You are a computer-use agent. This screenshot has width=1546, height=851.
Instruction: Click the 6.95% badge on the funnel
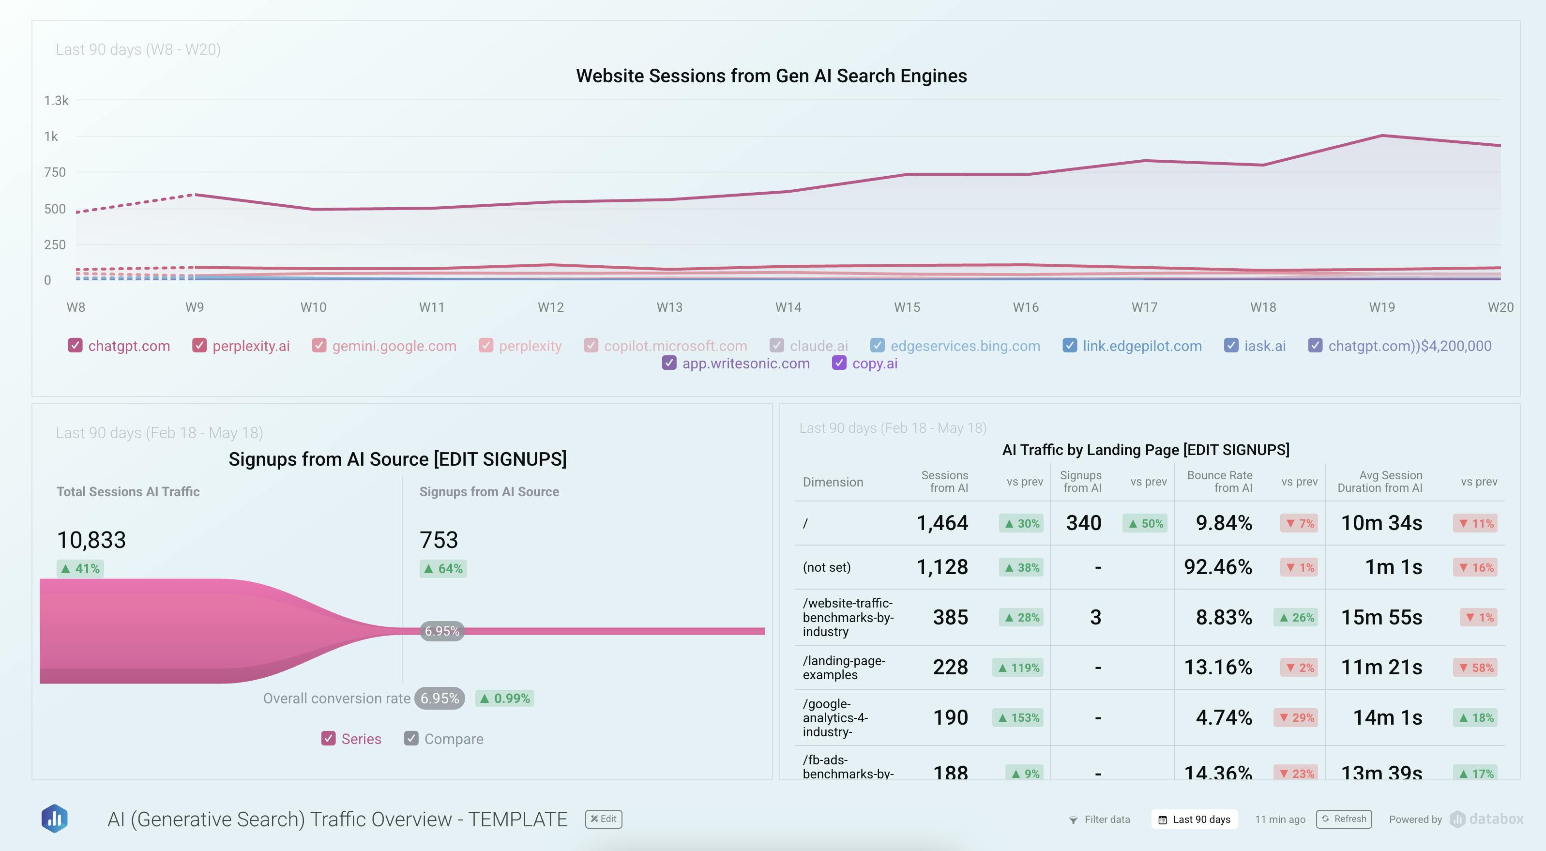pos(442,631)
